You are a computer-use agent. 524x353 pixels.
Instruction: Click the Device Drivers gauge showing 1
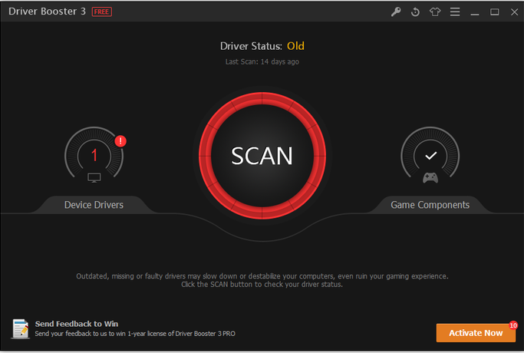tap(94, 153)
